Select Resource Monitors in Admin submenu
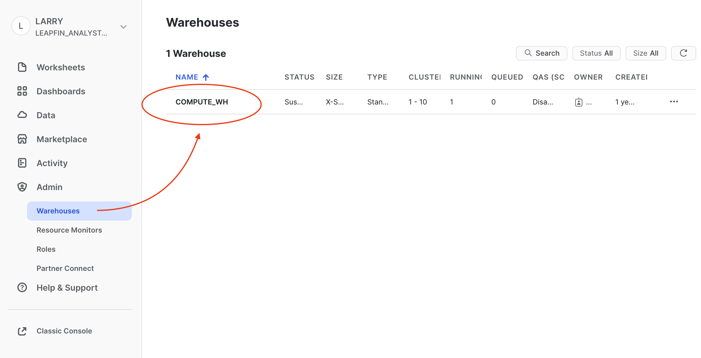The width and height of the screenshot is (701, 358). coord(69,230)
